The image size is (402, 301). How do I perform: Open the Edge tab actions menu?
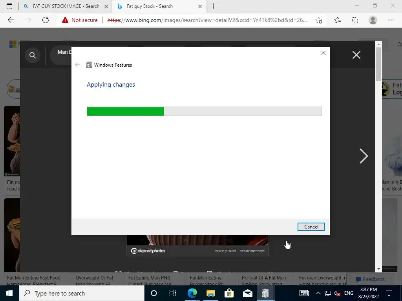pyautogui.click(x=9, y=6)
